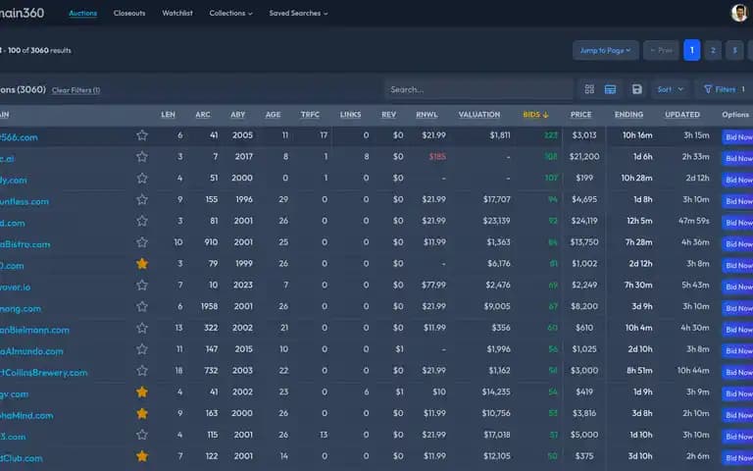Save the current search with the disk icon

point(636,89)
